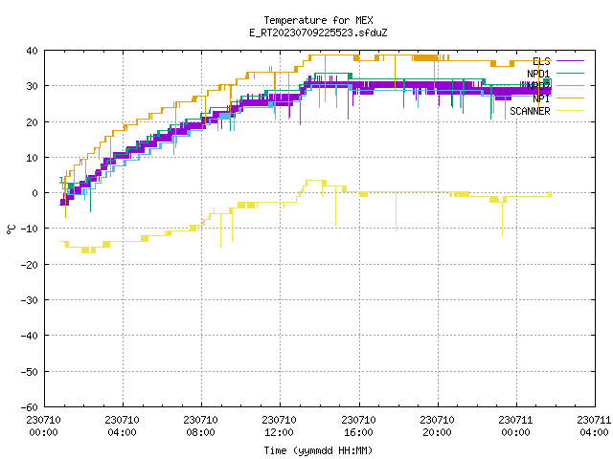Select the °C y-axis unit label

point(11,229)
